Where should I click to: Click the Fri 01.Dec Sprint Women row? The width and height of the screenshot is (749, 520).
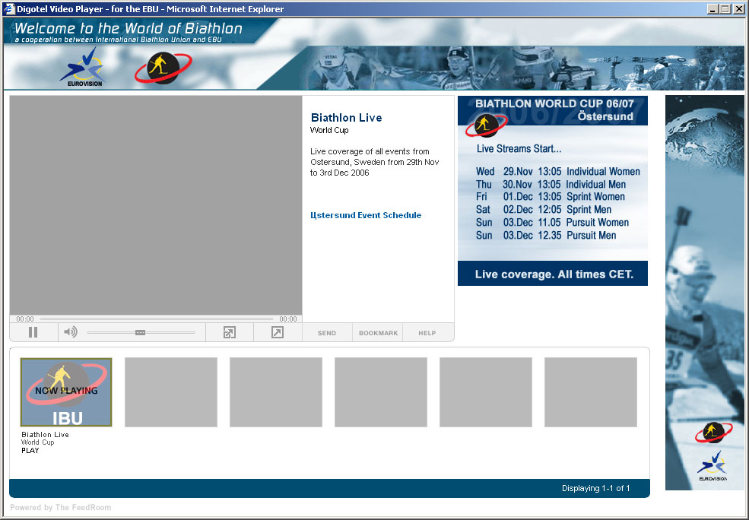(x=551, y=197)
